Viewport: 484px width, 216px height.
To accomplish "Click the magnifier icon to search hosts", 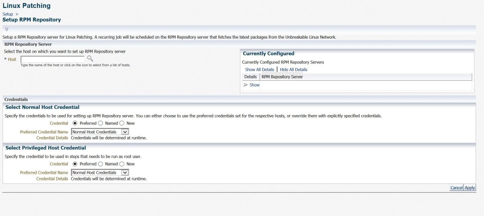I will point(90,58).
